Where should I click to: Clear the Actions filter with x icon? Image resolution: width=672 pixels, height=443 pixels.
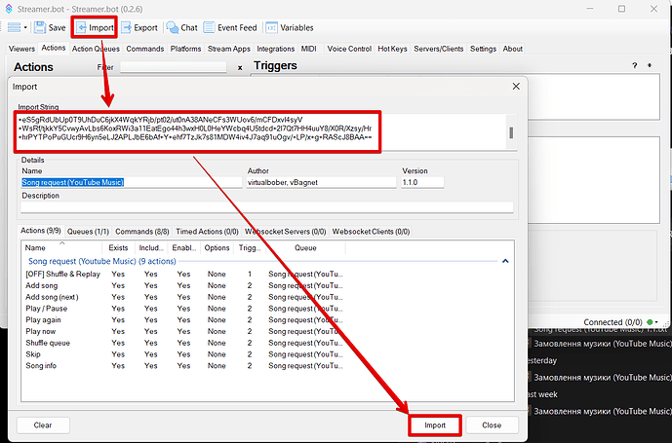click(x=240, y=67)
